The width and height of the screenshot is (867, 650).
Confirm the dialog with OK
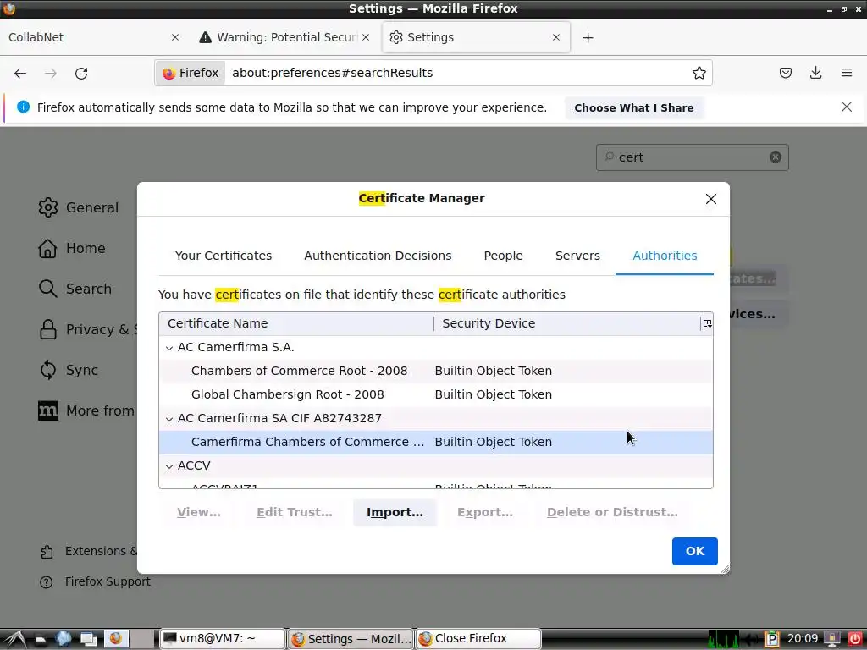coord(695,551)
